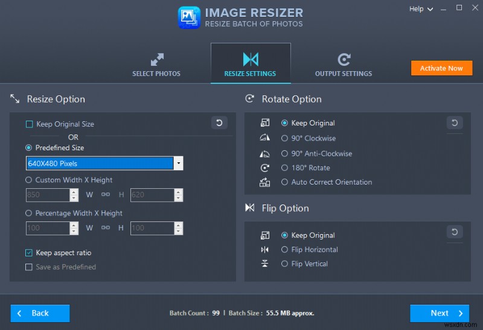Enable Keep Original Size checkbox
Image resolution: width=483 pixels, height=330 pixels.
[29, 124]
